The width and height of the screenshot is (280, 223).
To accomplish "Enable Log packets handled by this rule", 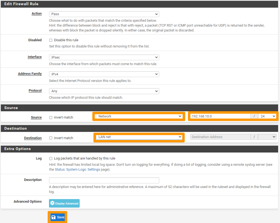I will click(51, 158).
